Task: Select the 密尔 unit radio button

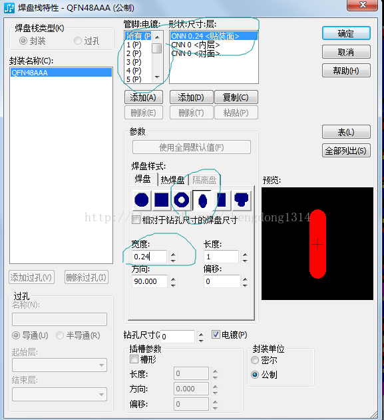Action: click(255, 360)
